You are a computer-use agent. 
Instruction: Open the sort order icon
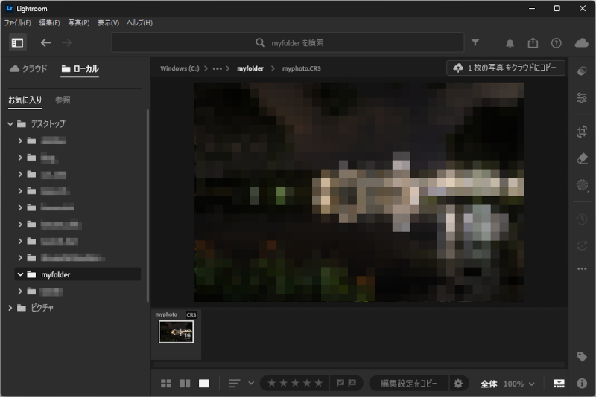235,384
